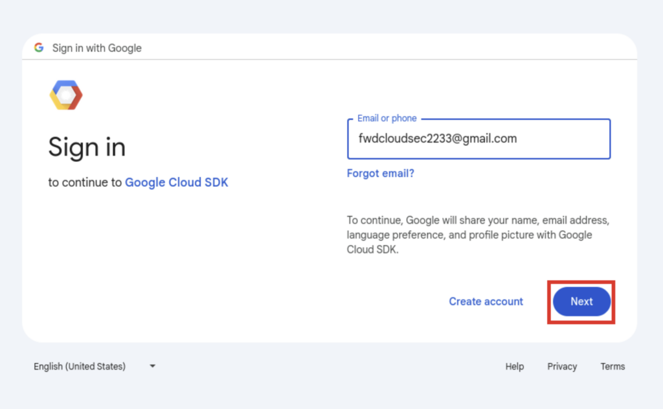Select the Create account option
This screenshot has height=409, width=663.
[x=486, y=301]
